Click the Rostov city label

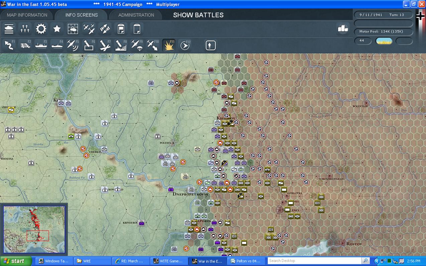coord(354,244)
